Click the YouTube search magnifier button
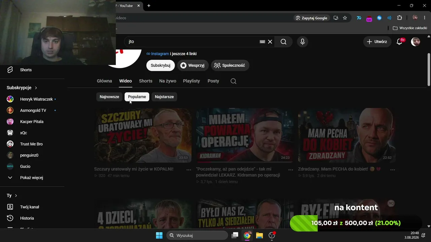 click(x=284, y=42)
